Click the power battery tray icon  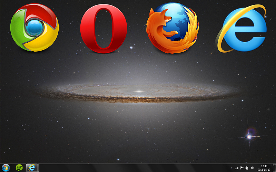click(247, 168)
